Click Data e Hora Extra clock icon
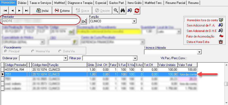Image resolution: width=228 pixels, height=105 pixels. pyautogui.click(x=221, y=42)
